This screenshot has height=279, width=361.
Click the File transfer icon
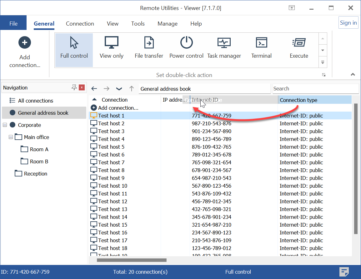point(149,43)
